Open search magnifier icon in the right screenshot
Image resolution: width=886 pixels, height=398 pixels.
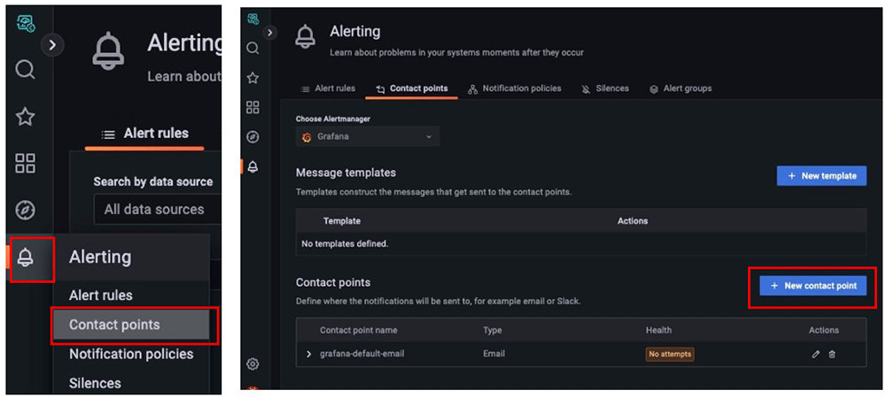(x=253, y=49)
